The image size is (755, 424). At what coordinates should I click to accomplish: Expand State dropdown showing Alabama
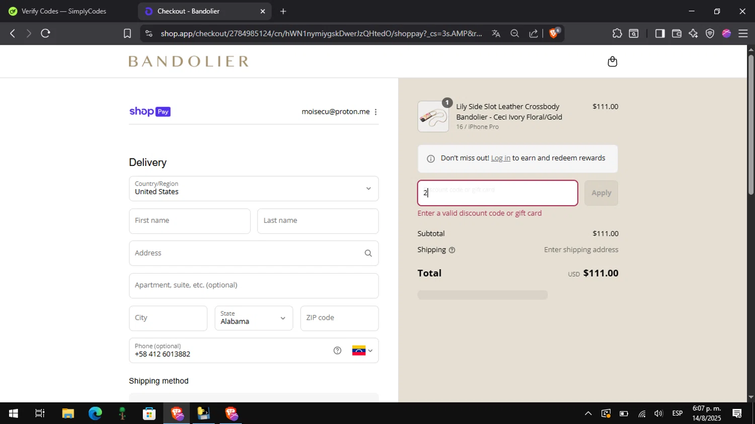point(254,318)
